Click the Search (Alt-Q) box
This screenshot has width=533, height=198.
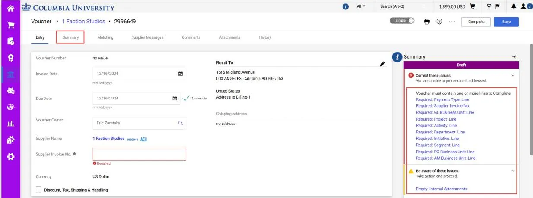pyautogui.click(x=402, y=6)
